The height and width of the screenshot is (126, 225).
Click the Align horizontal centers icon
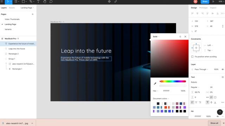197,13
